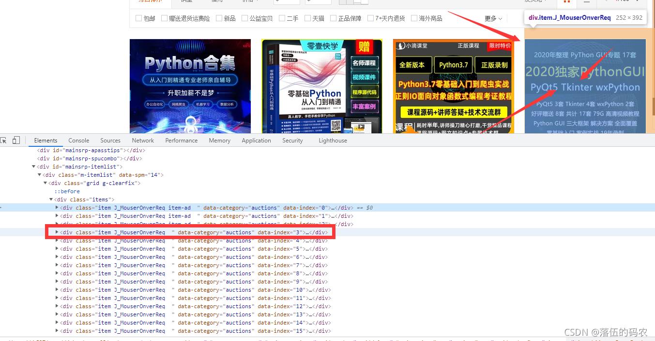Click the red grid view icon near the tooltip

click(567, 2)
